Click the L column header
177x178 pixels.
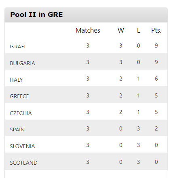point(139,30)
